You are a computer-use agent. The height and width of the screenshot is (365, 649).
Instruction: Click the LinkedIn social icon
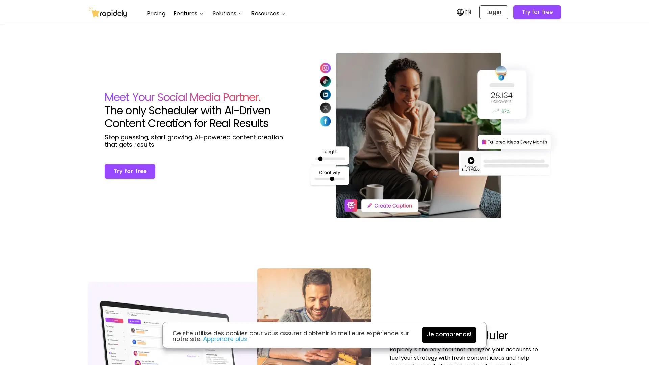(325, 95)
